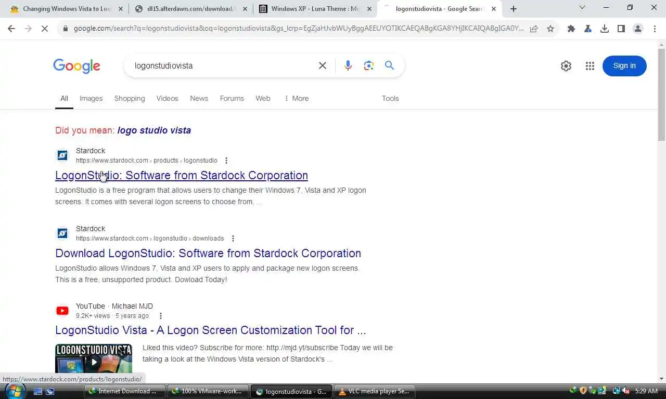The height and width of the screenshot is (399, 666).
Task: Close the dl15.afterdawn.com tab
Action: point(245,9)
